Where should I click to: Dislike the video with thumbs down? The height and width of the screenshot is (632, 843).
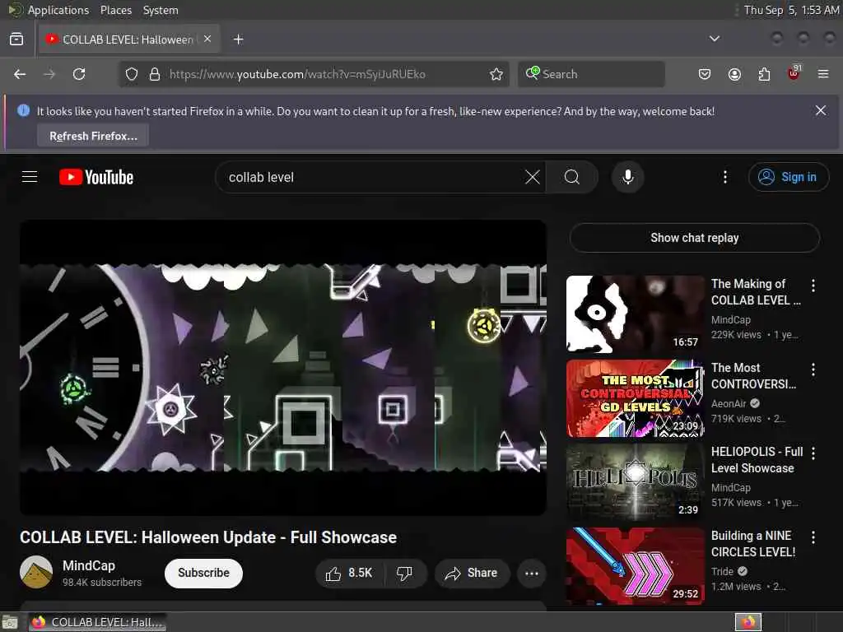click(404, 573)
